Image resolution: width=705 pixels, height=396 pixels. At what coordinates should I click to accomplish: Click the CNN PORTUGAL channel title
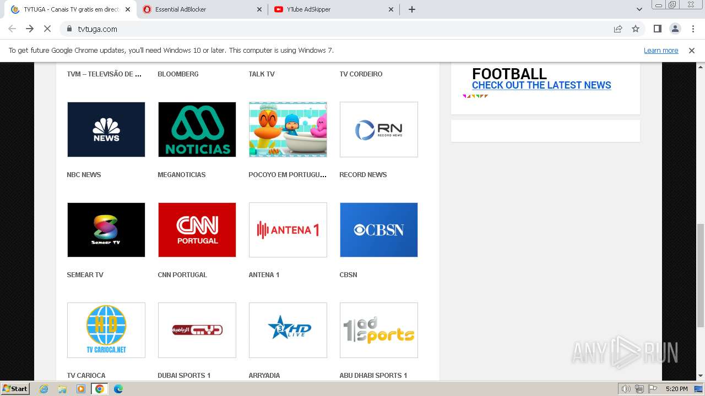point(182,274)
